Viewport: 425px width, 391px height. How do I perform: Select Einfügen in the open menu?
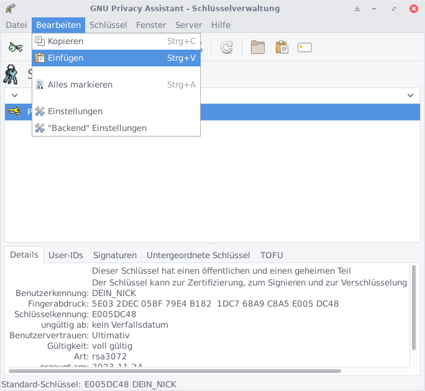(65, 58)
